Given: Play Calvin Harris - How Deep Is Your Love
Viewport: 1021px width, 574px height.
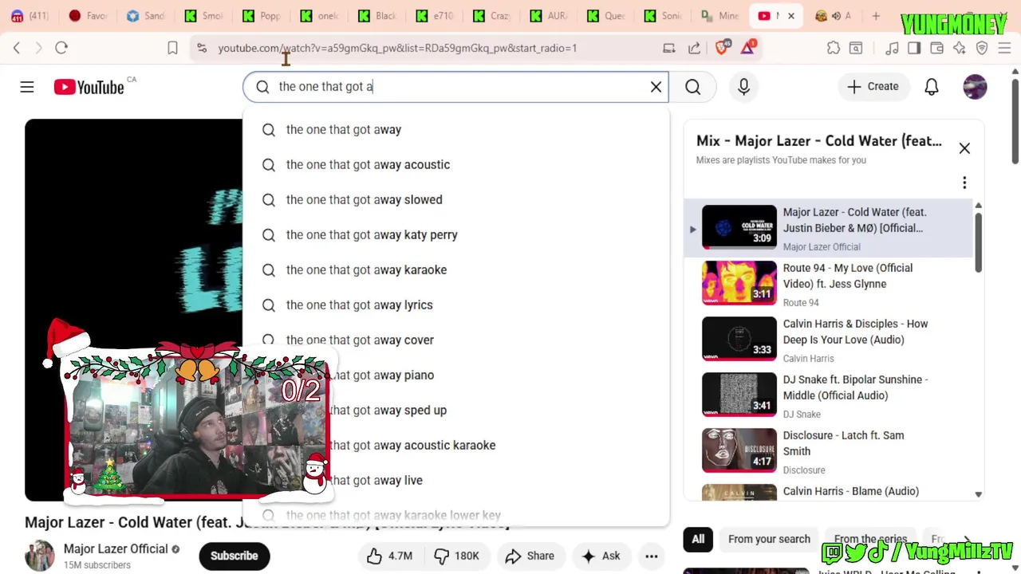Looking at the screenshot, I should (x=830, y=340).
